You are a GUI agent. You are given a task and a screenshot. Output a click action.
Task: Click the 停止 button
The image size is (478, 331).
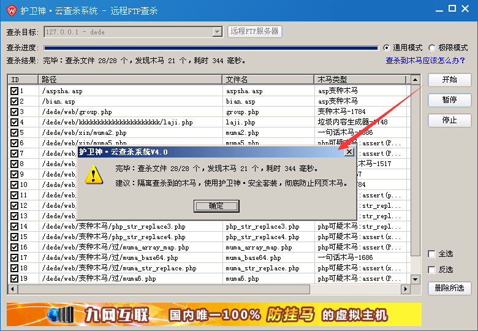click(x=450, y=120)
